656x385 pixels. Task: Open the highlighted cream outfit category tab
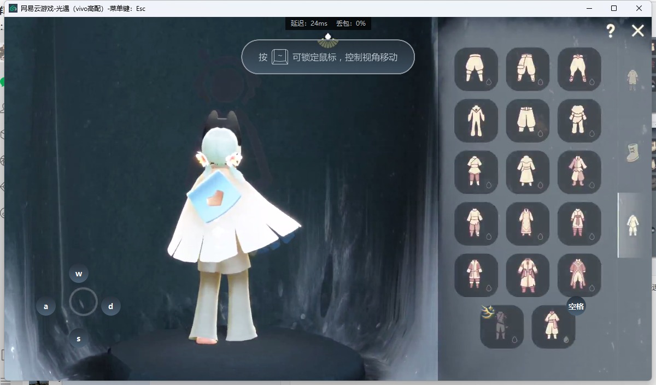click(633, 225)
